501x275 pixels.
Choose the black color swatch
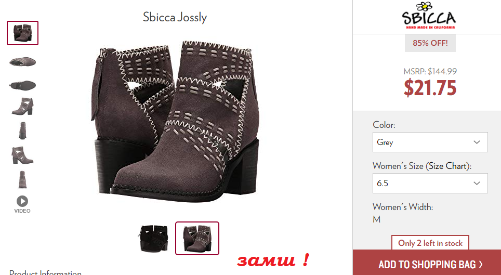pyautogui.click(x=154, y=238)
